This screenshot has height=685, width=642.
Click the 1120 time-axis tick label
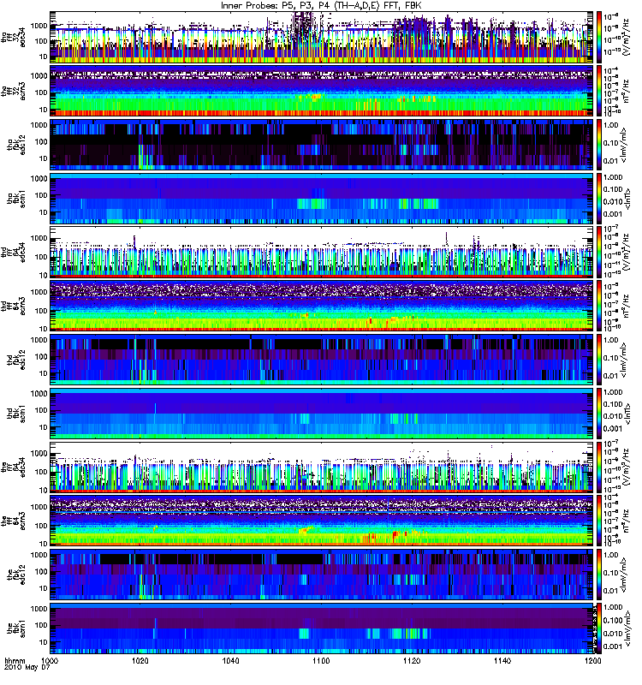(x=412, y=661)
